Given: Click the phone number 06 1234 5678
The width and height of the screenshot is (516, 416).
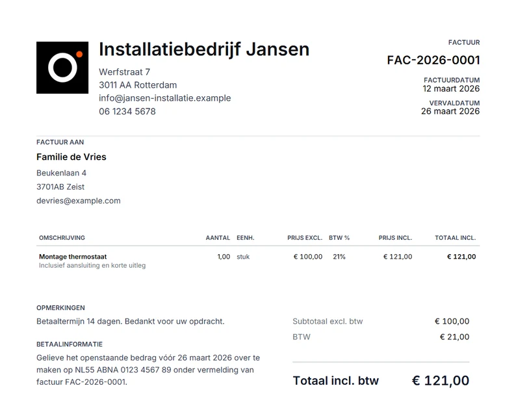Looking at the screenshot, I should coord(127,111).
